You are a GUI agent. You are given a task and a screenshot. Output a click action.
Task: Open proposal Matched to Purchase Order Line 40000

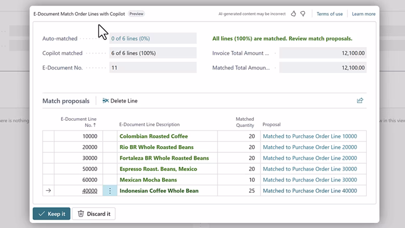pyautogui.click(x=309, y=191)
